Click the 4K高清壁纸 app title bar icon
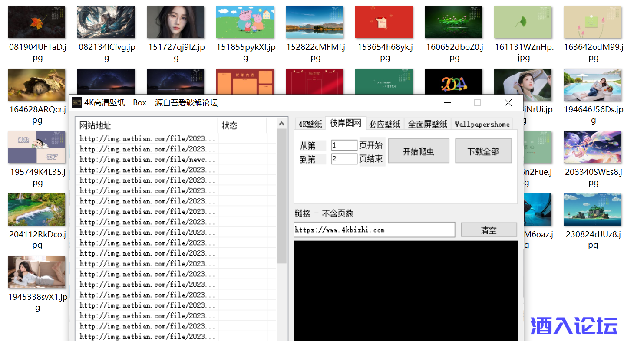The image size is (624, 341). click(77, 103)
